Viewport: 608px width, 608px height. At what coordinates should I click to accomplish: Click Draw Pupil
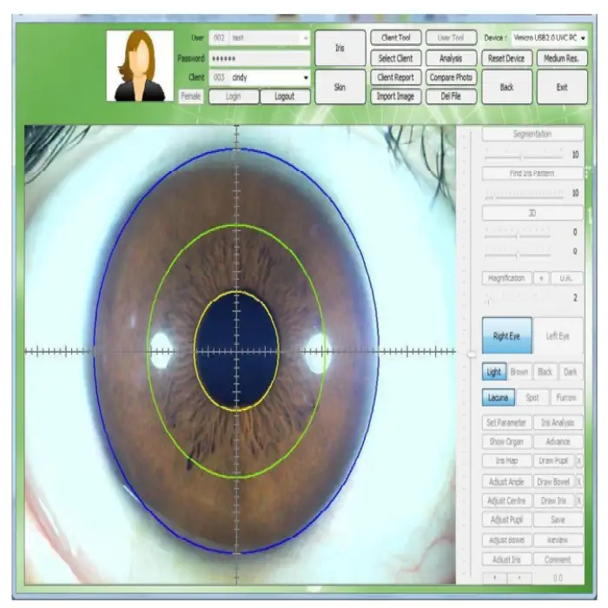click(553, 460)
